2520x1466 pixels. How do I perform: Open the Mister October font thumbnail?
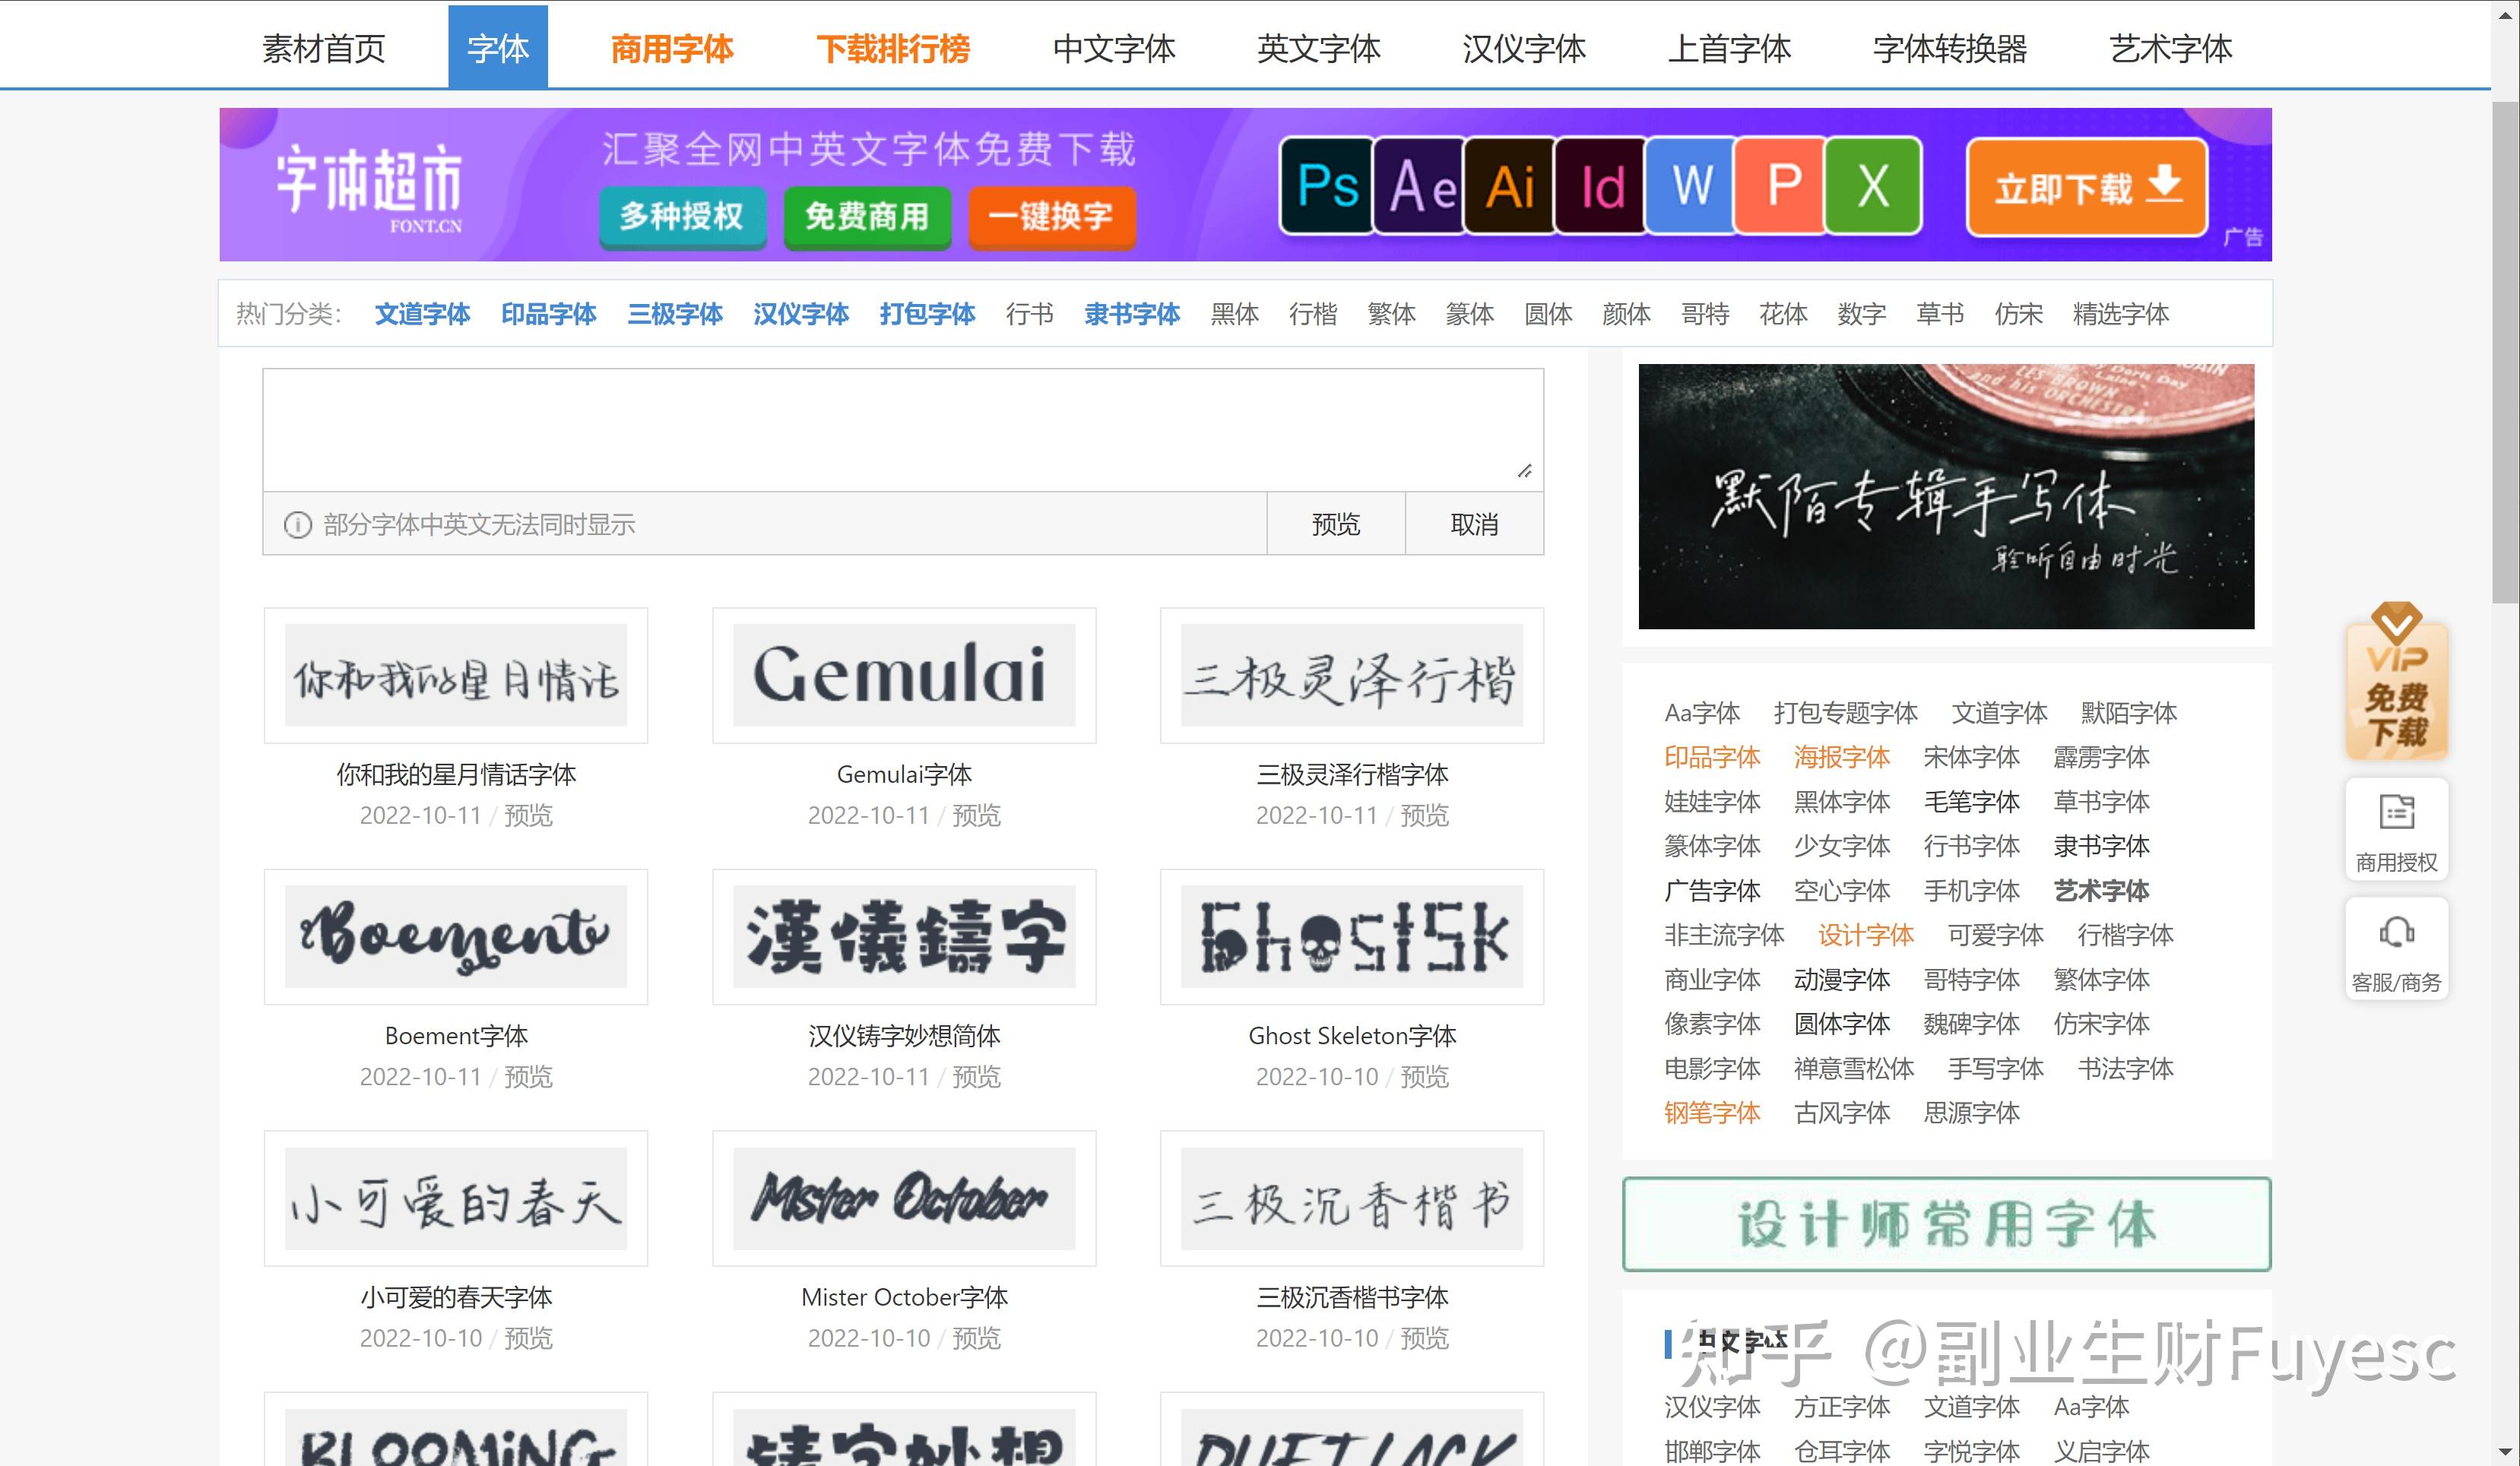pos(904,1198)
